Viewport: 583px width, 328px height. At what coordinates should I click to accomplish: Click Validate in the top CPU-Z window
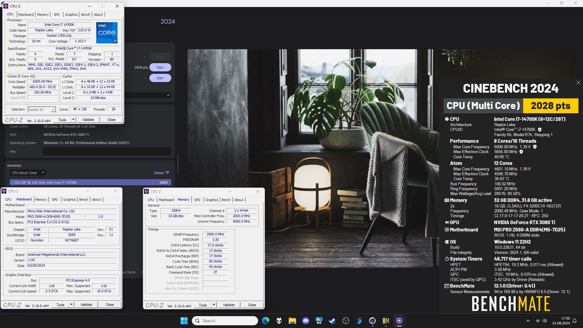tap(88, 120)
